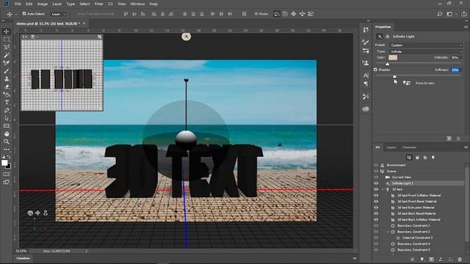Image resolution: width=470 pixels, height=264 pixels.
Task: Select the Brush tool
Action: tap(7, 71)
